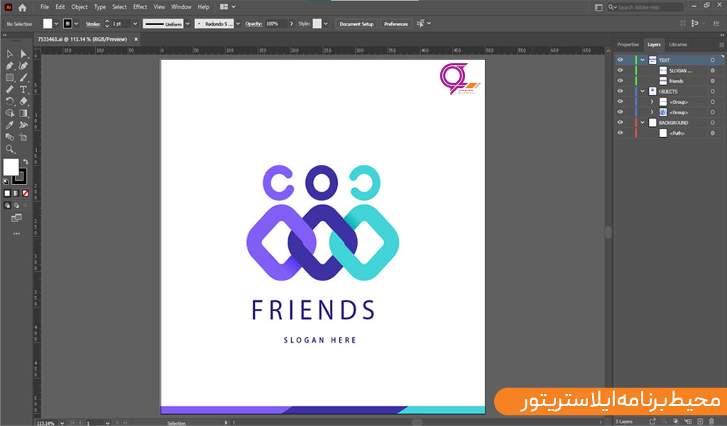Change screen mode in toolbar

click(17, 218)
